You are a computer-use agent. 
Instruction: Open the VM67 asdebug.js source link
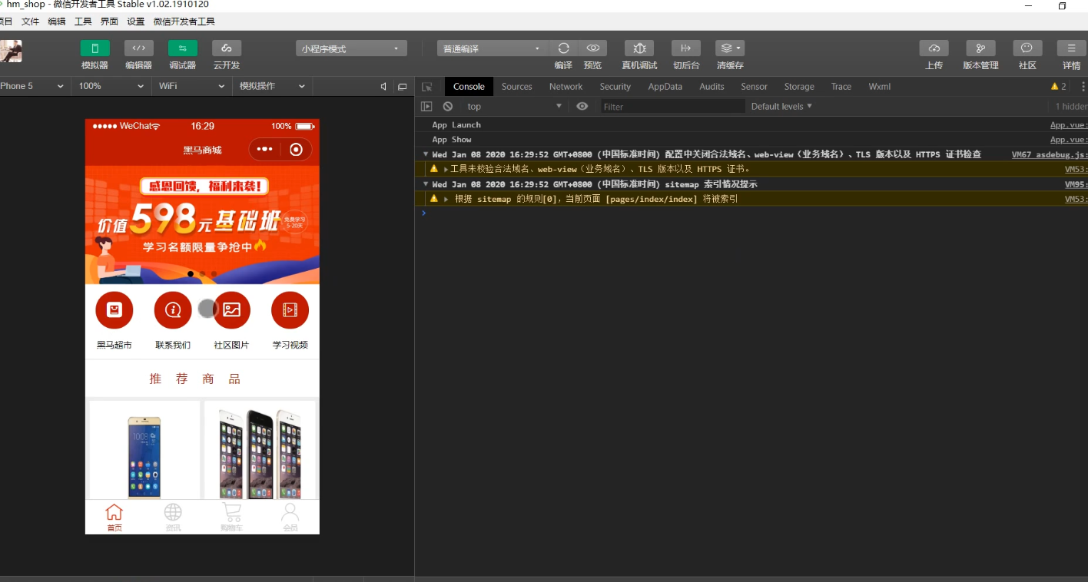pos(1049,154)
